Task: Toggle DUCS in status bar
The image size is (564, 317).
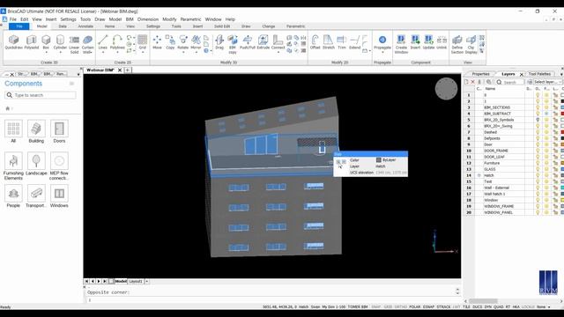Action: point(478,307)
